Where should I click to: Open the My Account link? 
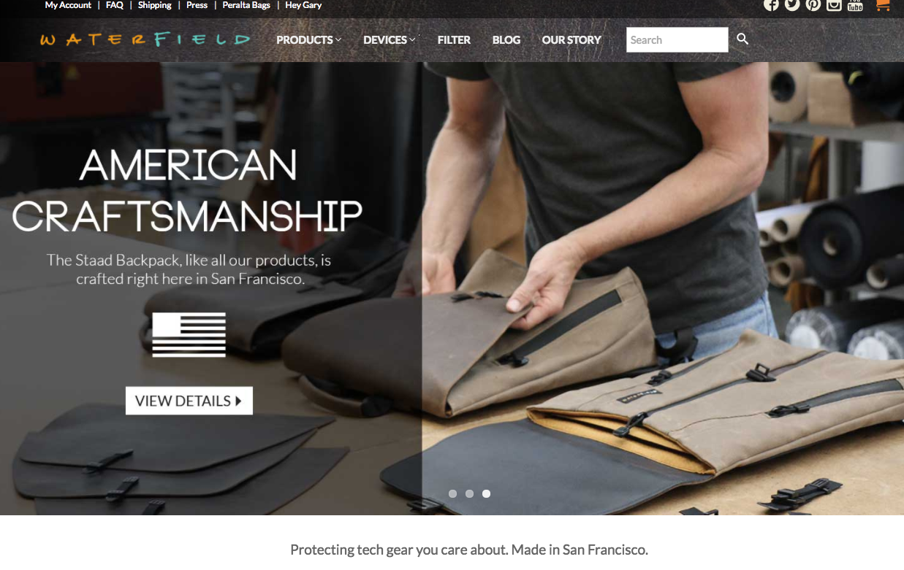coord(68,5)
